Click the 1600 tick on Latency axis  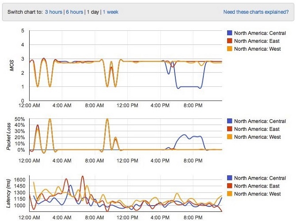(x=19, y=180)
